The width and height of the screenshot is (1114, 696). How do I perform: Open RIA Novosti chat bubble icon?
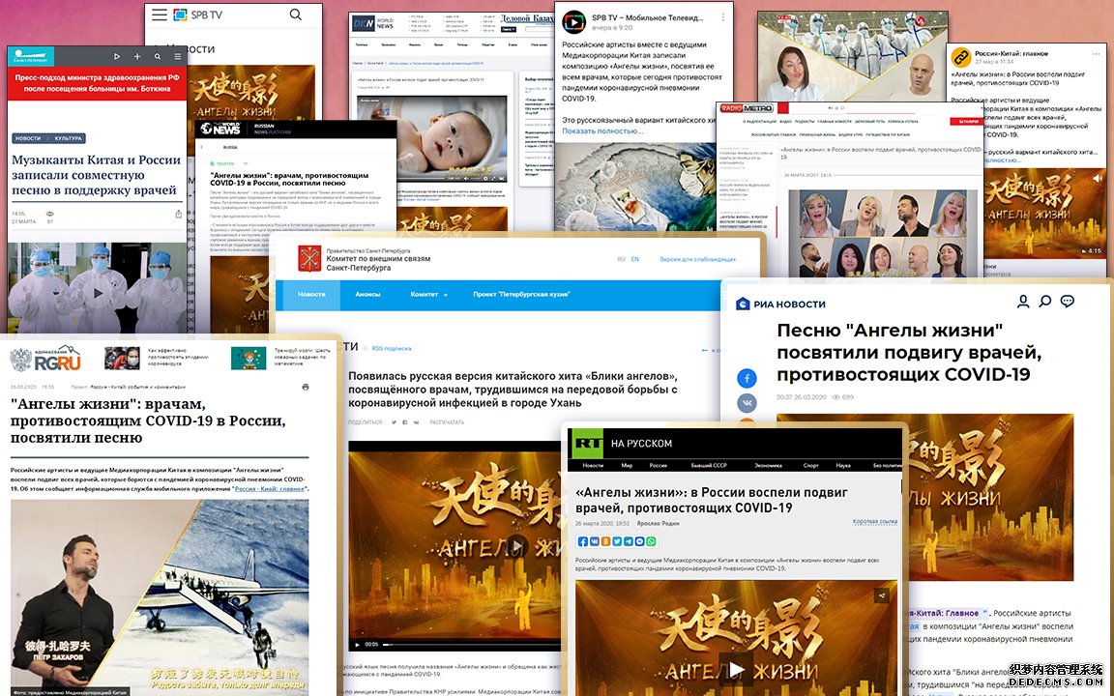tap(1068, 303)
